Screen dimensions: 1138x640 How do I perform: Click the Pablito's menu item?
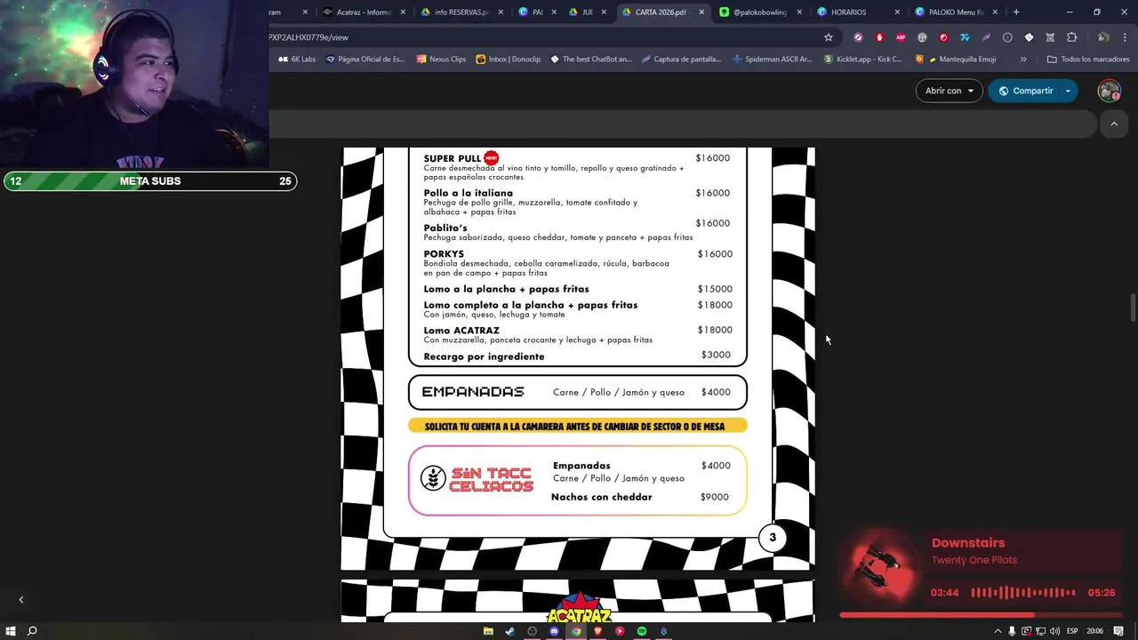click(445, 228)
